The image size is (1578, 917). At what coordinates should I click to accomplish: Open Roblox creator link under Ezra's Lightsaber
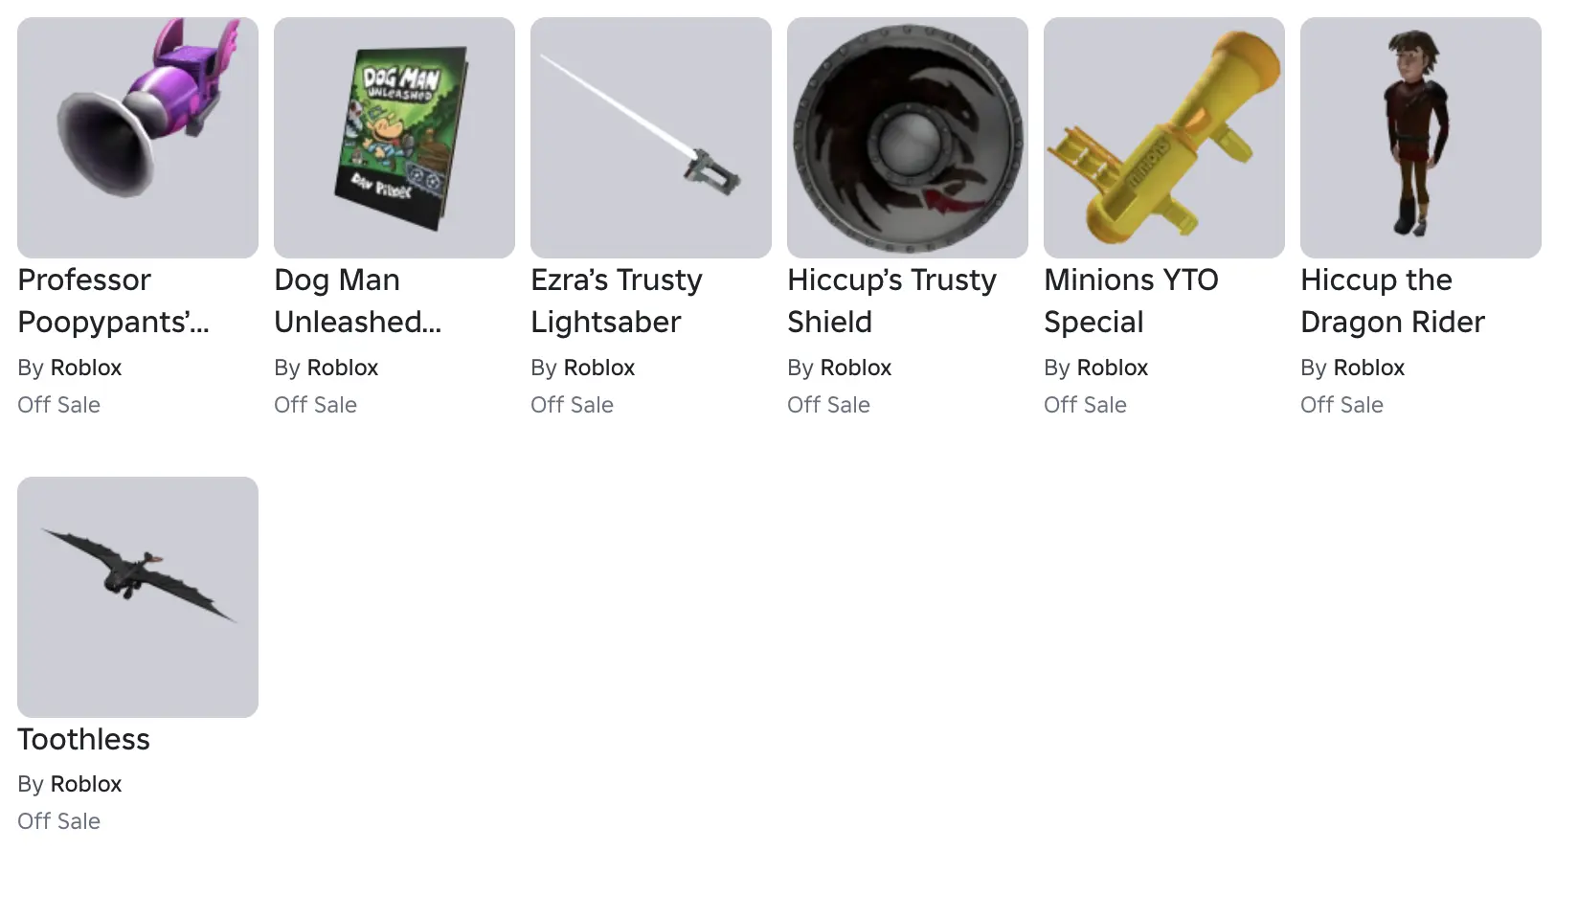pos(599,368)
